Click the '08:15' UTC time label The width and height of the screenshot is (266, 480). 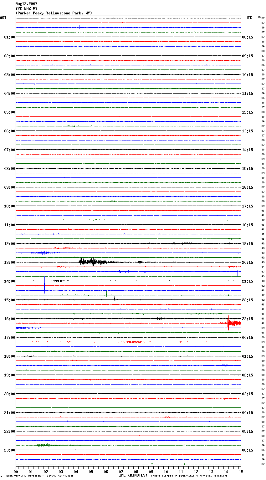[248, 37]
